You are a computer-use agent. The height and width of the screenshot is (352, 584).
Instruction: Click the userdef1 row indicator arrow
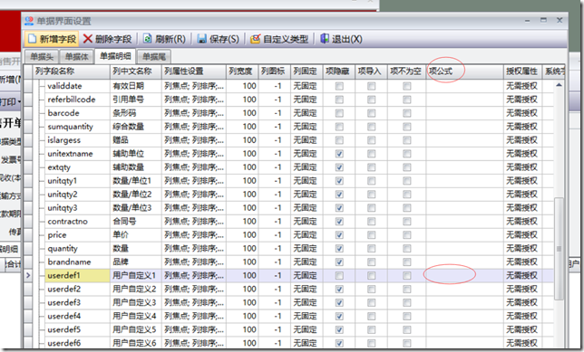pyautogui.click(x=28, y=275)
